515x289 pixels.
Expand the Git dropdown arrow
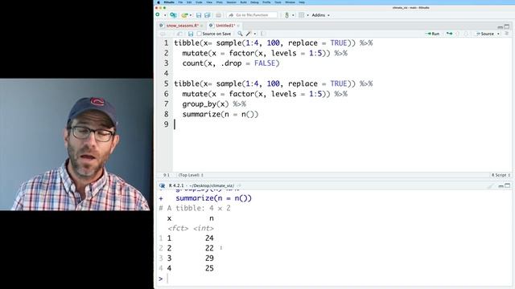(x=293, y=15)
